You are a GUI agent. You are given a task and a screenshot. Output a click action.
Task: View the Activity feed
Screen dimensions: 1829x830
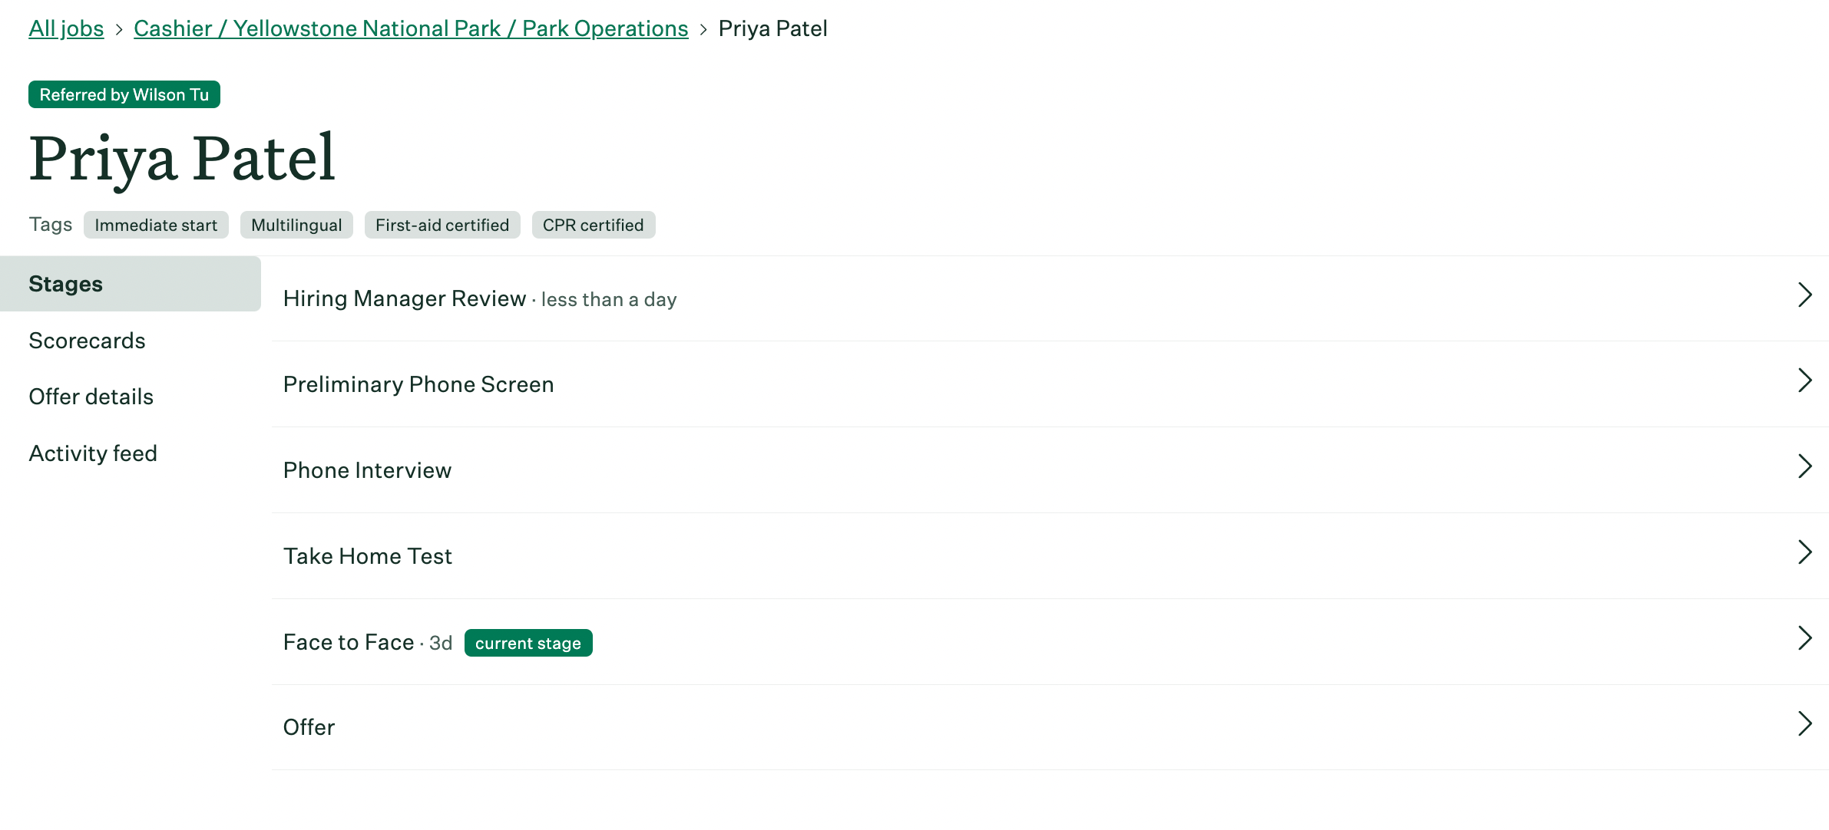click(92, 453)
